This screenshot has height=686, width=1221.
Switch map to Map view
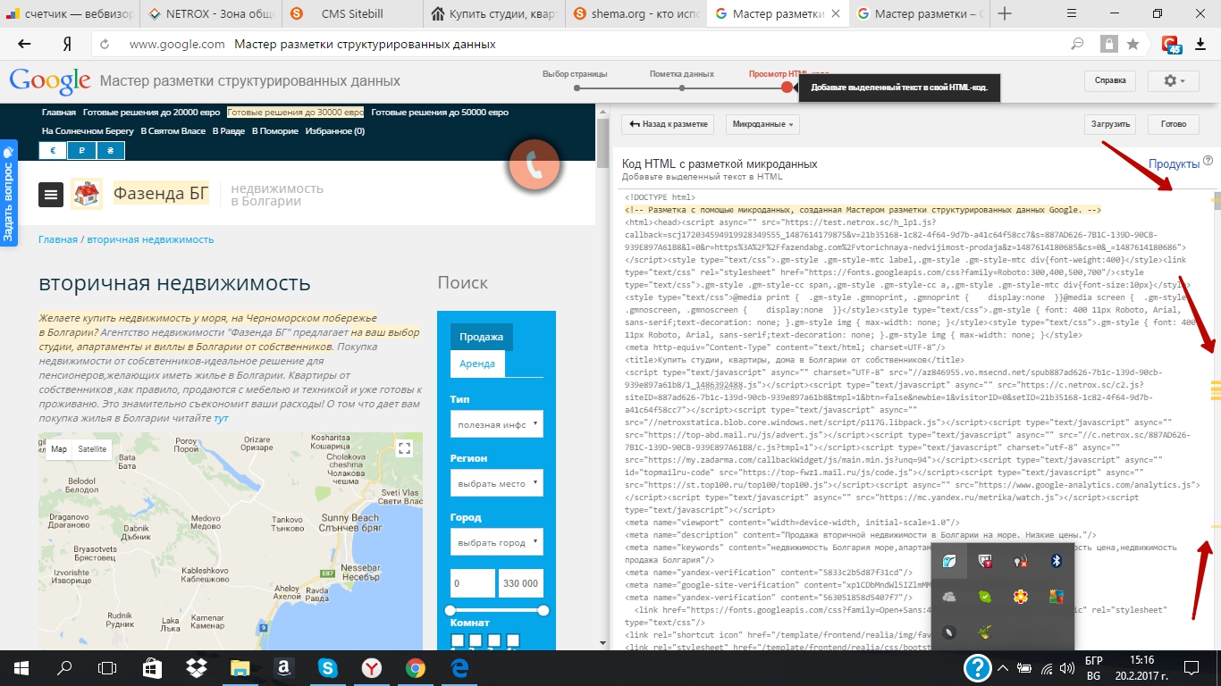[x=59, y=449]
